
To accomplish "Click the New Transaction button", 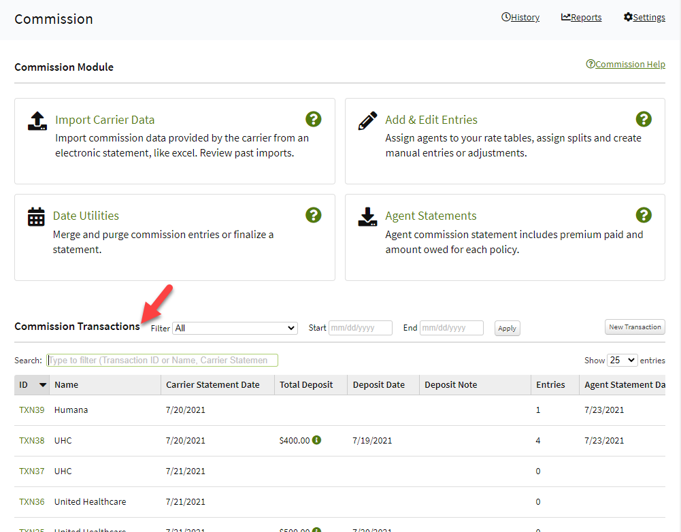I will tap(634, 327).
